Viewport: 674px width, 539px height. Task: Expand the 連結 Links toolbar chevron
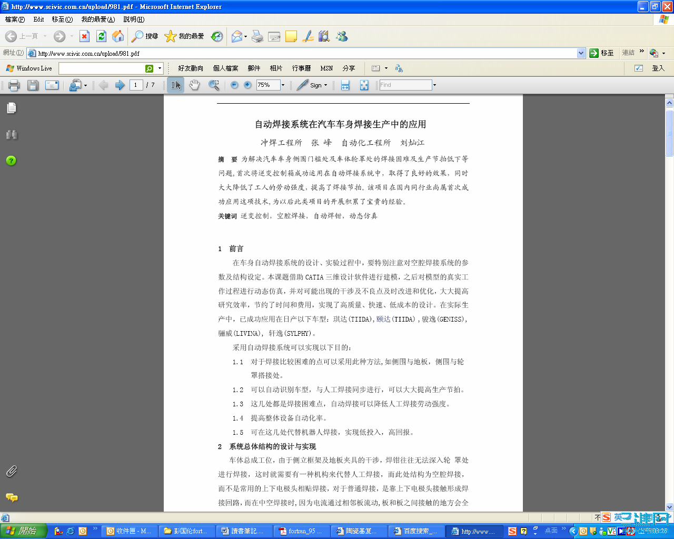click(642, 52)
